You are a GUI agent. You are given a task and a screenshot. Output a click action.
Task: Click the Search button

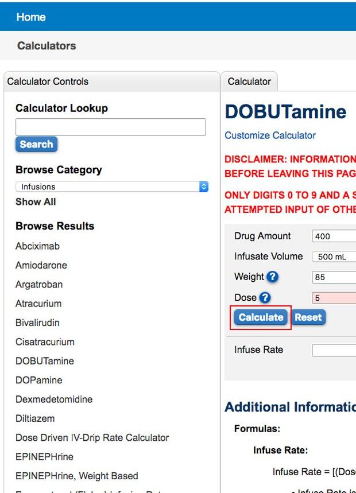pos(36,145)
